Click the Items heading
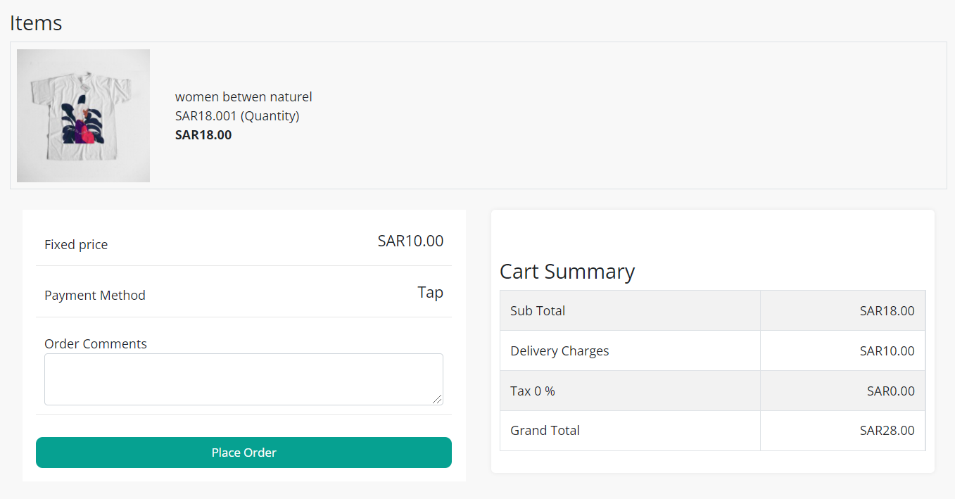955x499 pixels. [36, 23]
